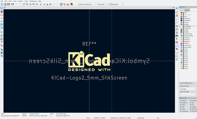
Task: Select the arrow Selection tool
Action: [177, 8]
